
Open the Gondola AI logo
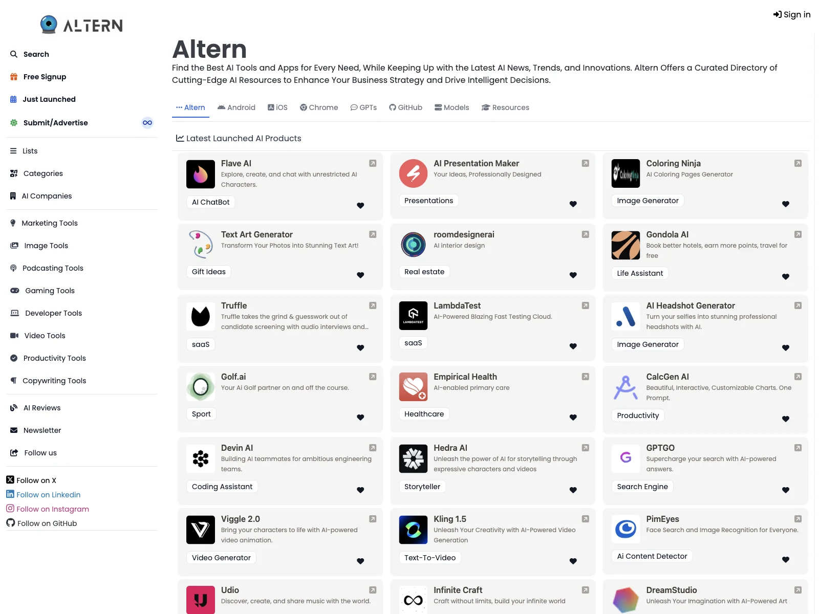click(x=626, y=246)
